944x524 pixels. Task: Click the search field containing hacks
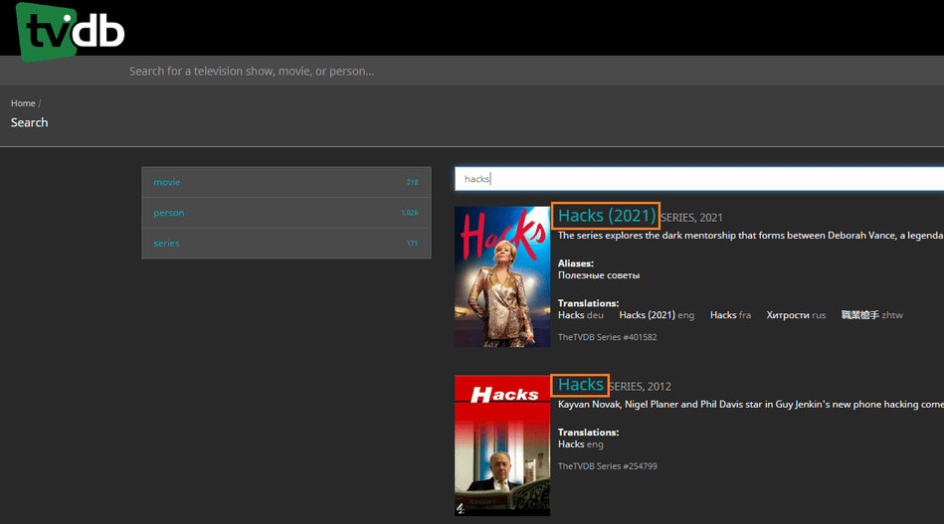699,179
